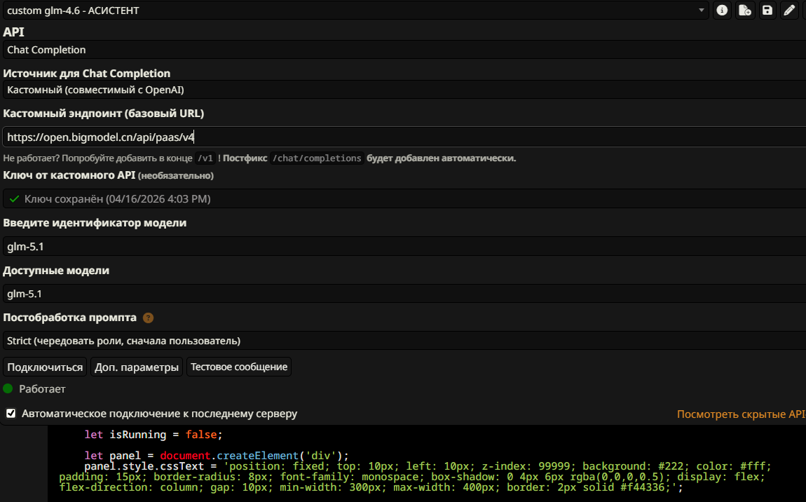The width and height of the screenshot is (806, 502).
Task: Open Доп. параметры button
Action: 136,367
